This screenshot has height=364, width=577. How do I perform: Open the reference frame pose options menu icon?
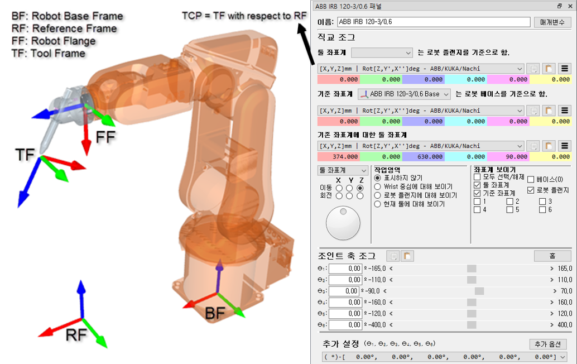coord(565,111)
